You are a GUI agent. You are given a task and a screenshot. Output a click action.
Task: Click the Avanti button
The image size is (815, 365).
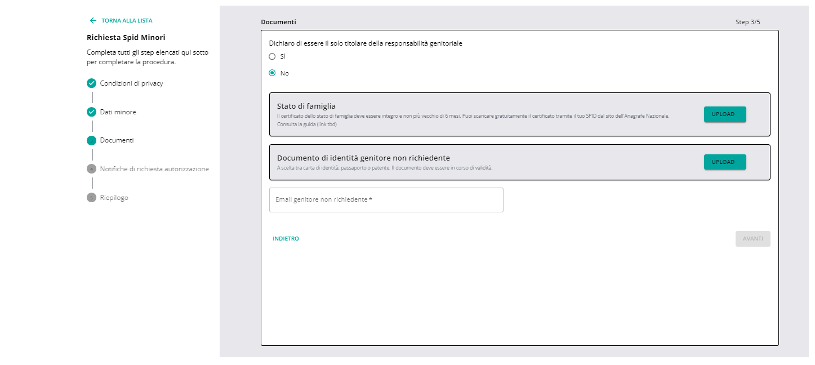point(753,239)
